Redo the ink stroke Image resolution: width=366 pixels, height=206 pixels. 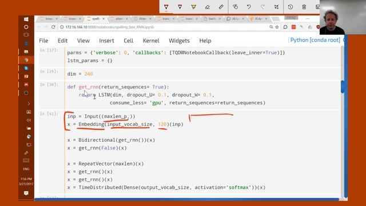coord(262,7)
